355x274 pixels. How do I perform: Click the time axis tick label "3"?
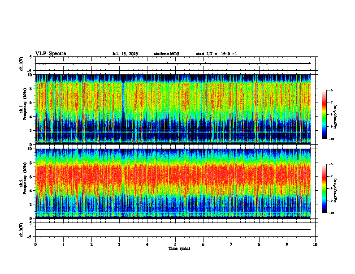click(119, 244)
